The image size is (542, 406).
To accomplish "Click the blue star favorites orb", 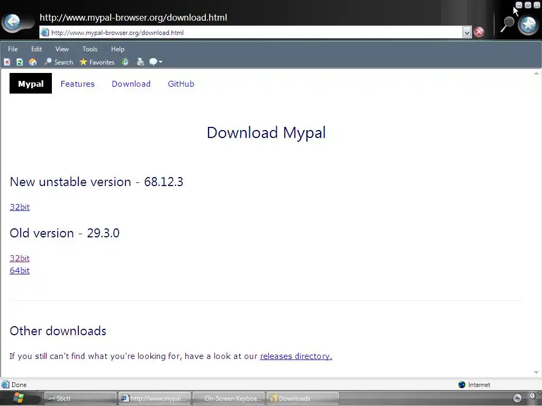I will 528,24.
